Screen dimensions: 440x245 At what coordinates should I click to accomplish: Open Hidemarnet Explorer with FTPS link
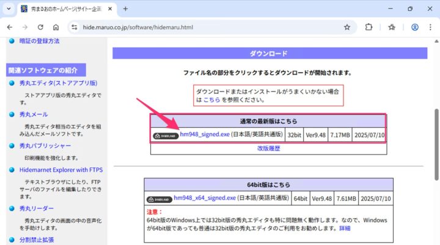61,170
